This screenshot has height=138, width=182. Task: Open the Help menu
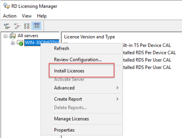tap(42, 16)
